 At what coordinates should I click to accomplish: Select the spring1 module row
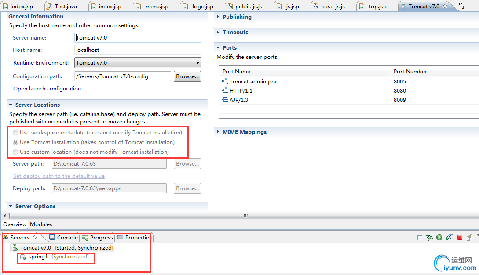tap(55, 257)
